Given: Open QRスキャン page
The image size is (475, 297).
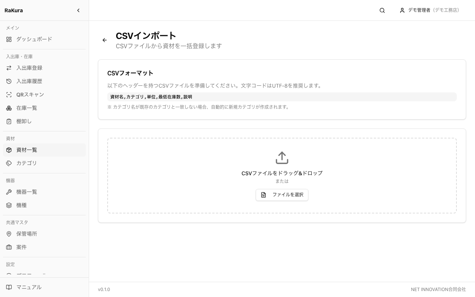Looking at the screenshot, I should click(44, 95).
